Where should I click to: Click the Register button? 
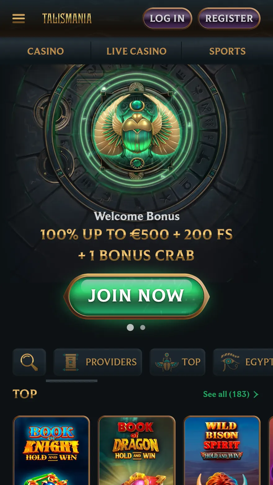229,19
